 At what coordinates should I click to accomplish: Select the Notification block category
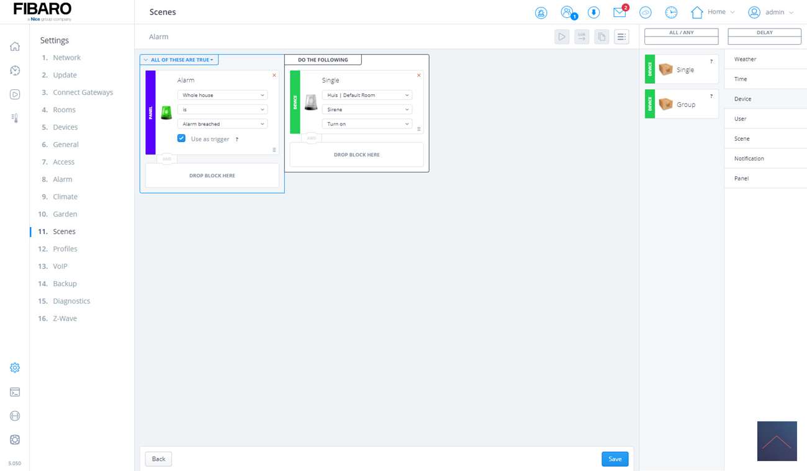click(765, 158)
